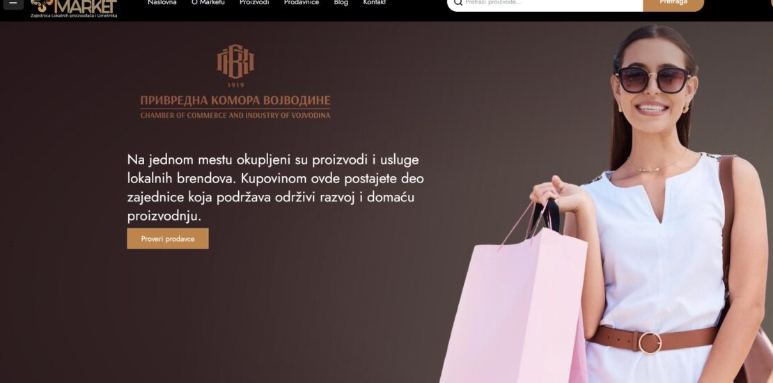Select Prodavnice in the navigation bar

pyautogui.click(x=302, y=3)
